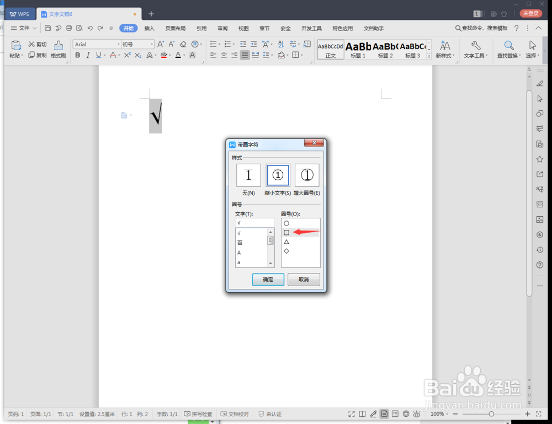Cancel the dialog with 取消
The width and height of the screenshot is (552, 424).
304,280
